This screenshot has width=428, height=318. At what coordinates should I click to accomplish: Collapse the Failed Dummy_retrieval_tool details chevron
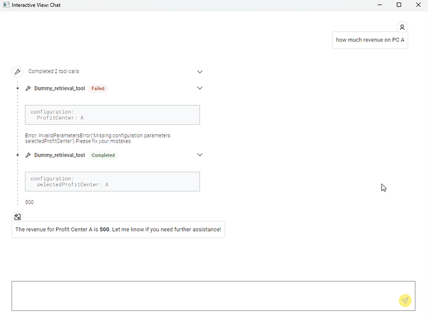point(200,88)
